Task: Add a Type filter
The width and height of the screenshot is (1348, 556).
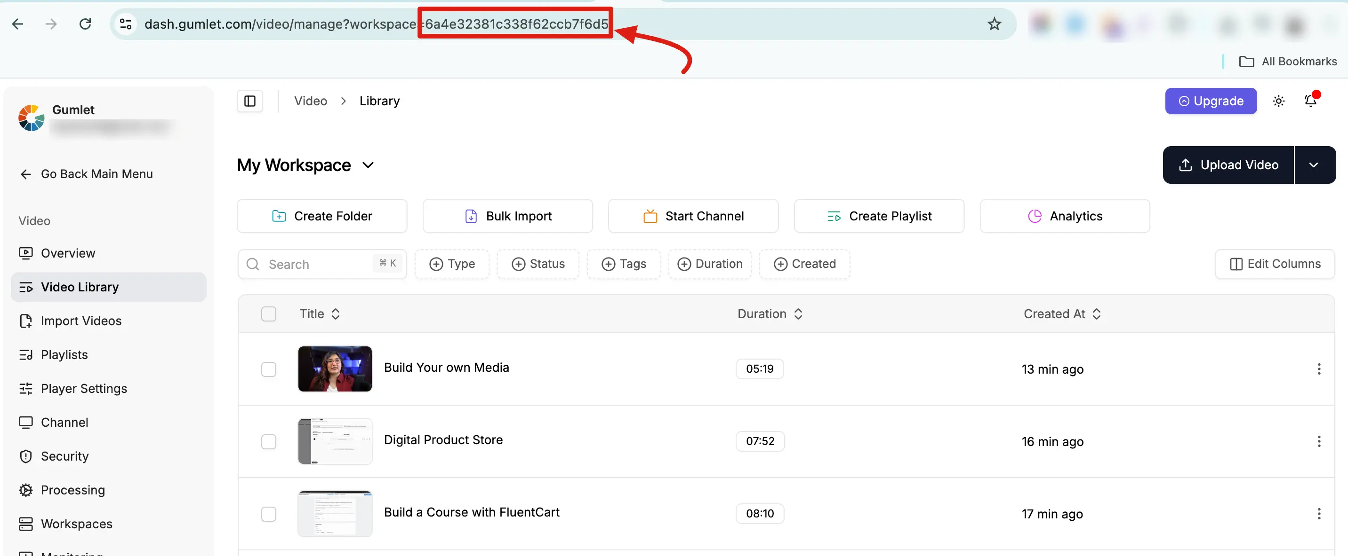Action: [x=452, y=264]
